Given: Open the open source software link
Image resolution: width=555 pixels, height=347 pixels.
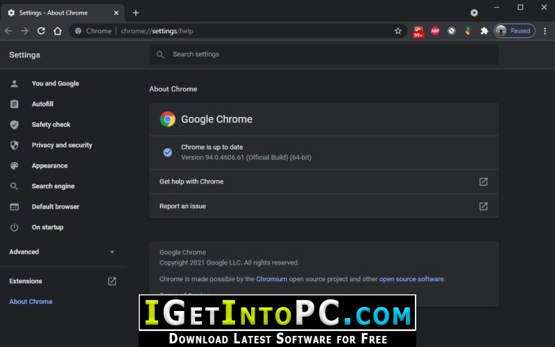Looking at the screenshot, I should (x=411, y=279).
